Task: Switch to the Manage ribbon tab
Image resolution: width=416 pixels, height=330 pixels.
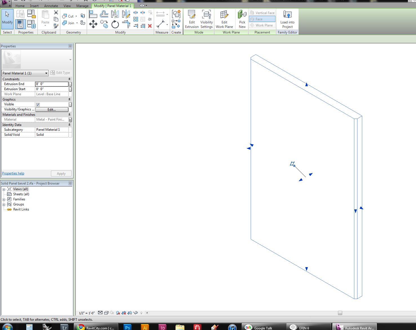Action: point(82,6)
